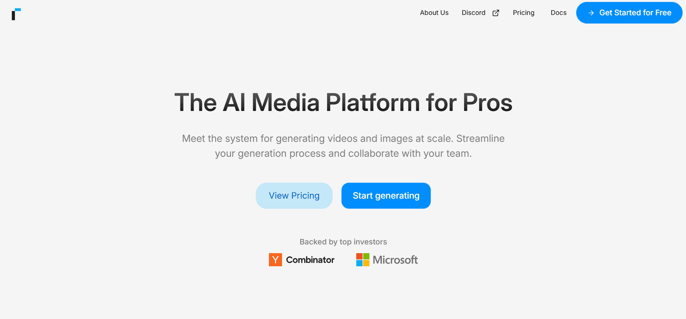Visit the Y Combinator investor link

pyautogui.click(x=302, y=259)
